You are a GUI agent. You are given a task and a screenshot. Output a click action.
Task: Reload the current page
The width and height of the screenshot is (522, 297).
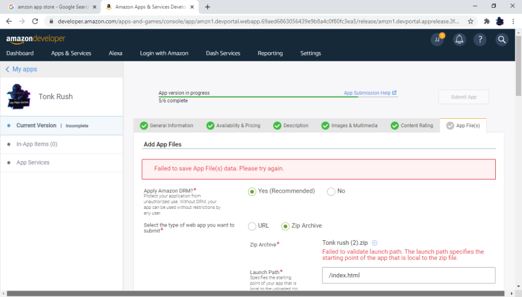click(35, 22)
